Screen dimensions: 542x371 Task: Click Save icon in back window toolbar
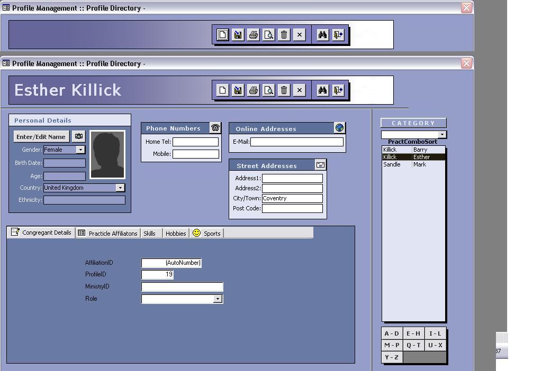(238, 35)
